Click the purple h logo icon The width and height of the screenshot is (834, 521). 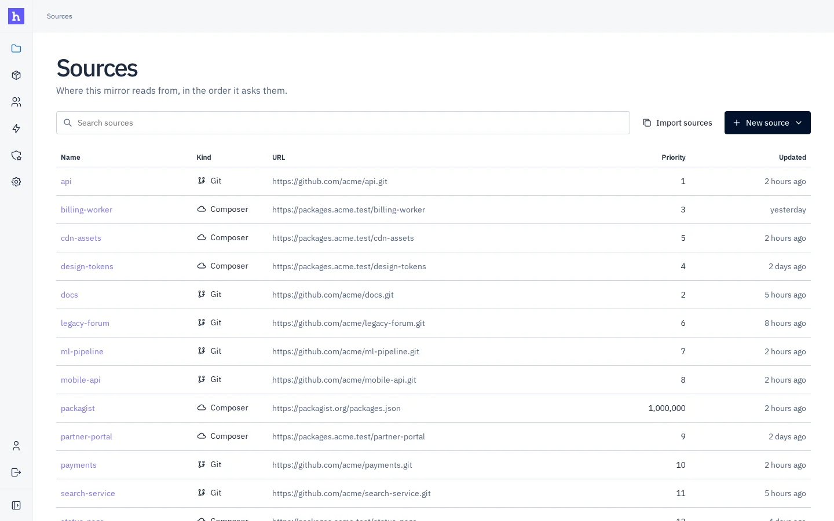[16, 16]
